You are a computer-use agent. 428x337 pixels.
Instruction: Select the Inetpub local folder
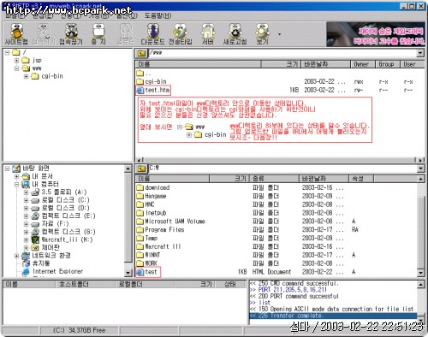[152, 213]
